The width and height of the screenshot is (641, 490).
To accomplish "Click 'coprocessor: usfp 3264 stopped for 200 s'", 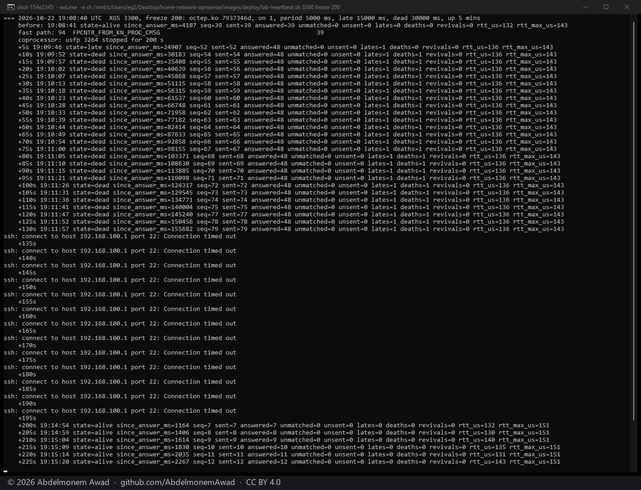I will (x=91, y=40).
